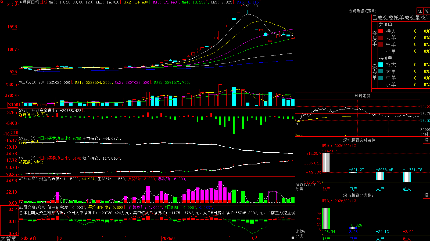Click the SVZJ indicator name

pyautogui.click(x=23, y=110)
